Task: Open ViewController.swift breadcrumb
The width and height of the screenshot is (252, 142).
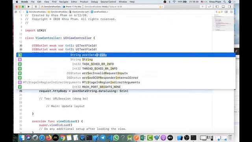Action: coord(79,12)
